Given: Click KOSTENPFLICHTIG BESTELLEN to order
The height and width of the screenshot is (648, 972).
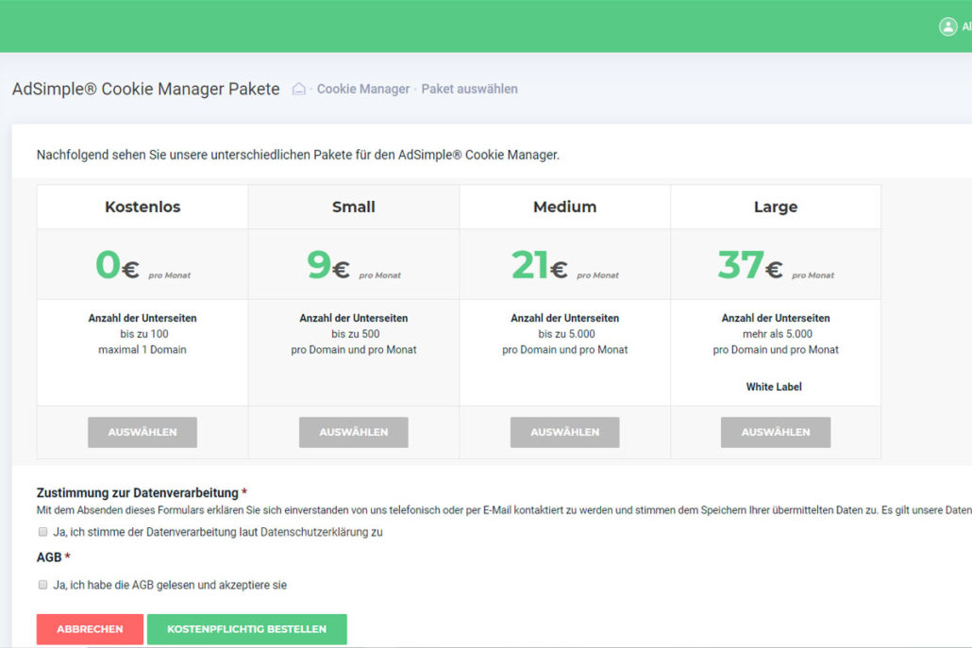Looking at the screenshot, I should point(246,629).
